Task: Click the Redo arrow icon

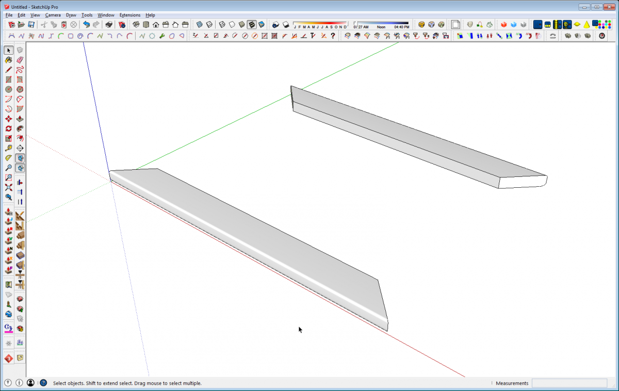Action: tap(96, 24)
